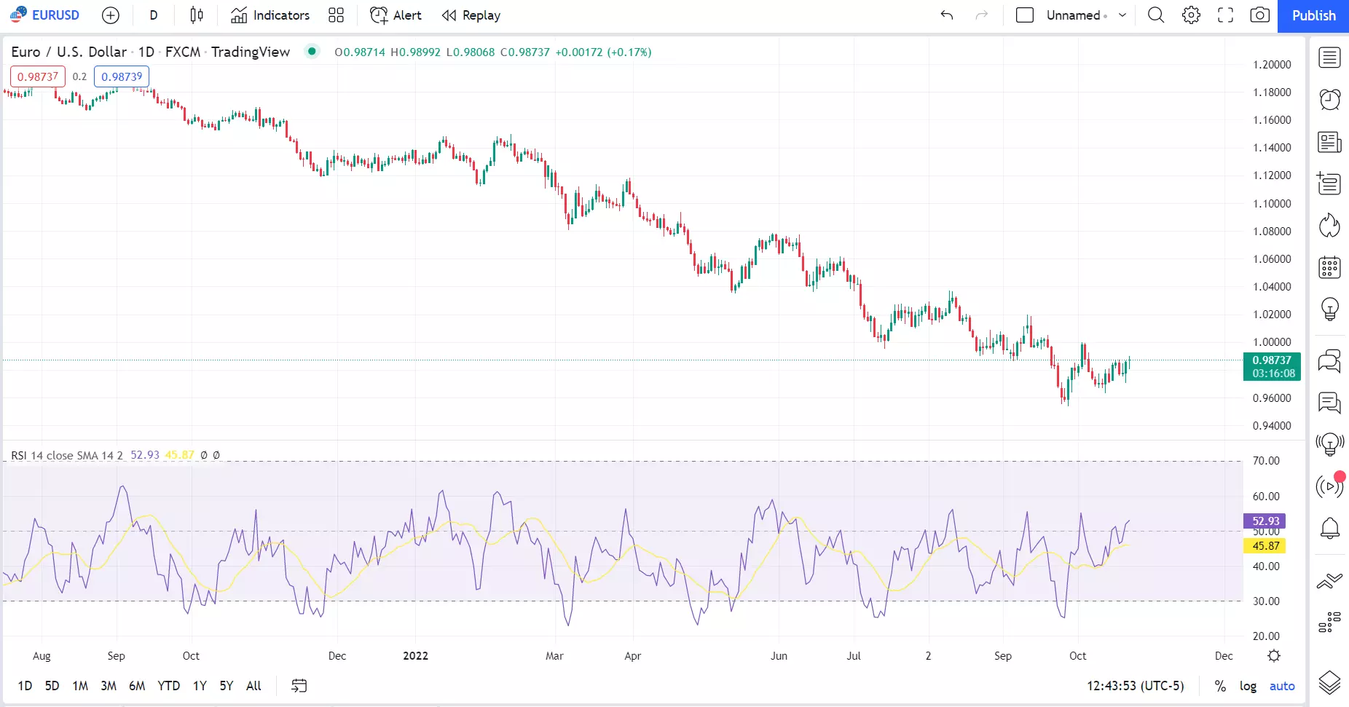Undo the last chart action
1349x707 pixels.
click(x=947, y=15)
